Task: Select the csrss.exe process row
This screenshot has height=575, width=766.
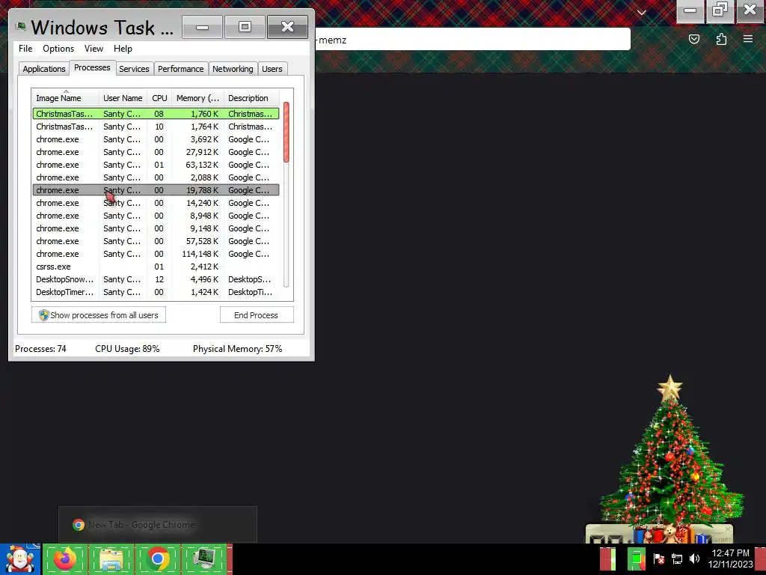Action: tap(156, 267)
